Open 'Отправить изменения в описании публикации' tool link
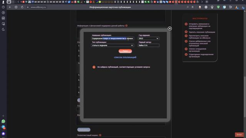Image resolution: width=246 pixels, height=138 pixels. click(x=199, y=26)
